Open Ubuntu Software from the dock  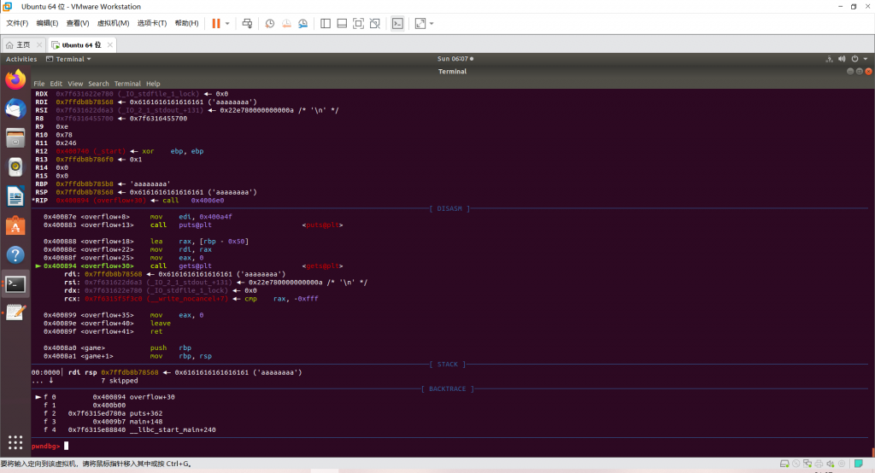coord(15,225)
